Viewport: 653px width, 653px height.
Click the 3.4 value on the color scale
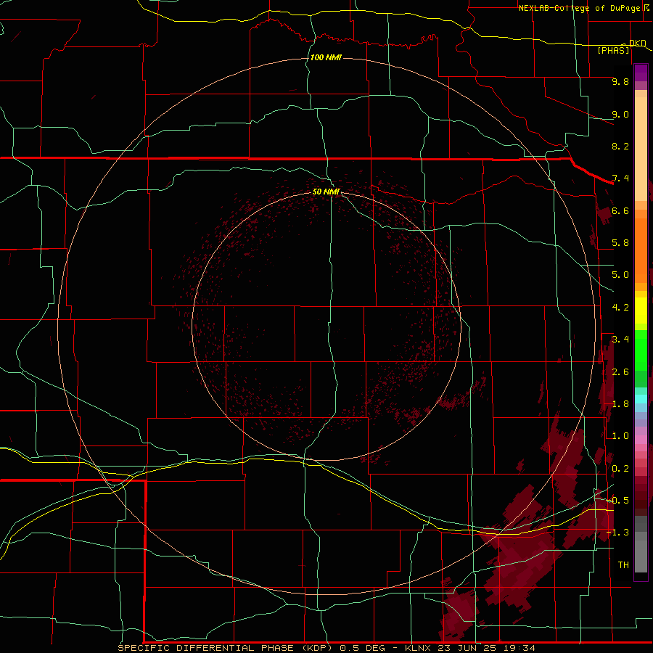point(620,340)
